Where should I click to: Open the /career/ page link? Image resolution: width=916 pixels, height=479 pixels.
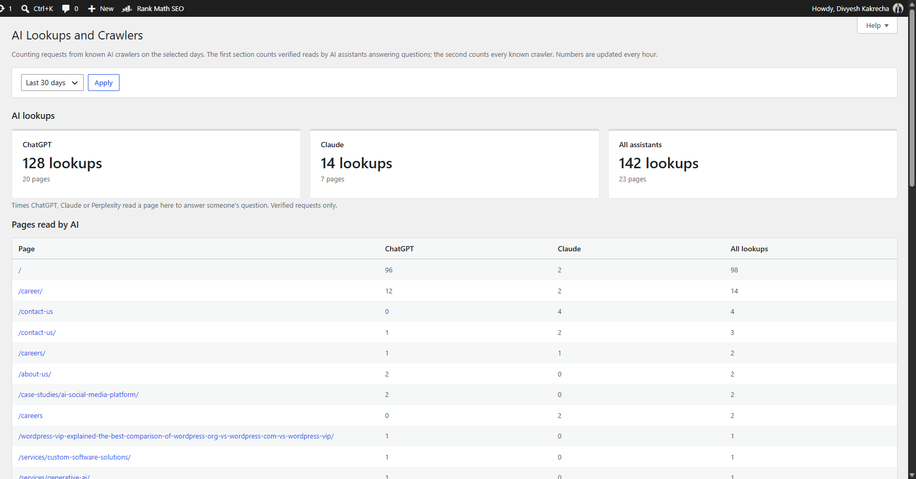click(x=31, y=291)
